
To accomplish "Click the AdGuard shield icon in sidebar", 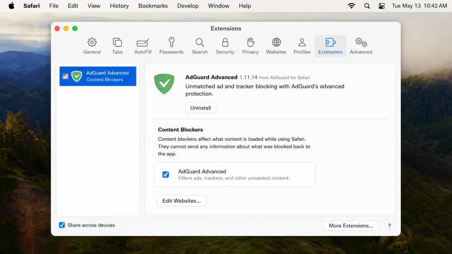I will [x=77, y=76].
